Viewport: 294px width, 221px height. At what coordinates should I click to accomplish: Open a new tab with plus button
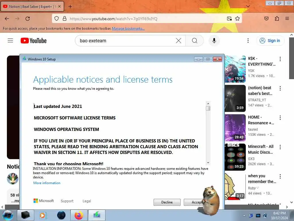coord(70,7)
